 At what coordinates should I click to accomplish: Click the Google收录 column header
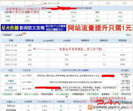pos(48,41)
